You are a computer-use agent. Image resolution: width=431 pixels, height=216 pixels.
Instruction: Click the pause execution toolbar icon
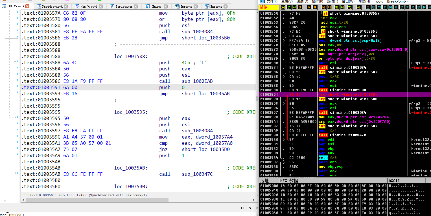(x=315, y=7)
